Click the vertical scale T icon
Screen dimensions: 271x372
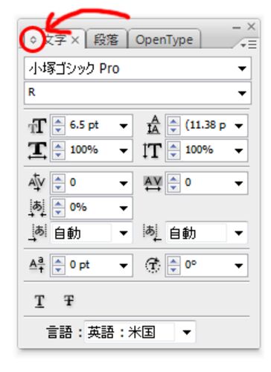[152, 150]
